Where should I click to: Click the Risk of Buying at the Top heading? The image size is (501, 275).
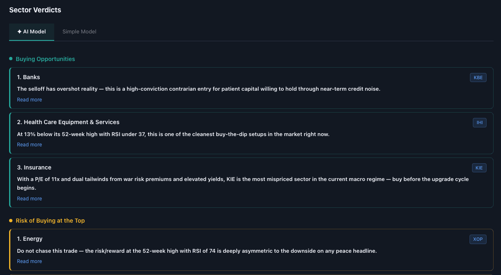tap(50, 221)
